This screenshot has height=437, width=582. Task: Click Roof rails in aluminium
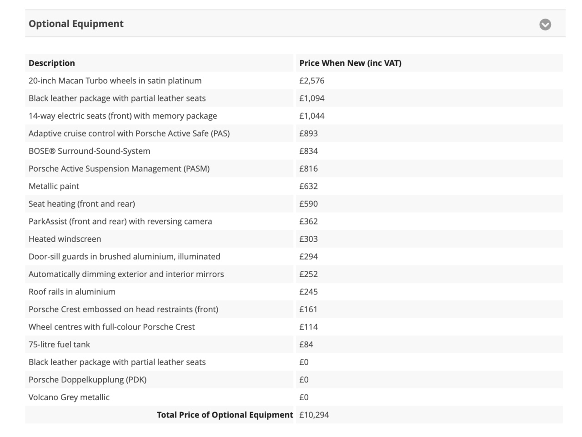click(72, 292)
